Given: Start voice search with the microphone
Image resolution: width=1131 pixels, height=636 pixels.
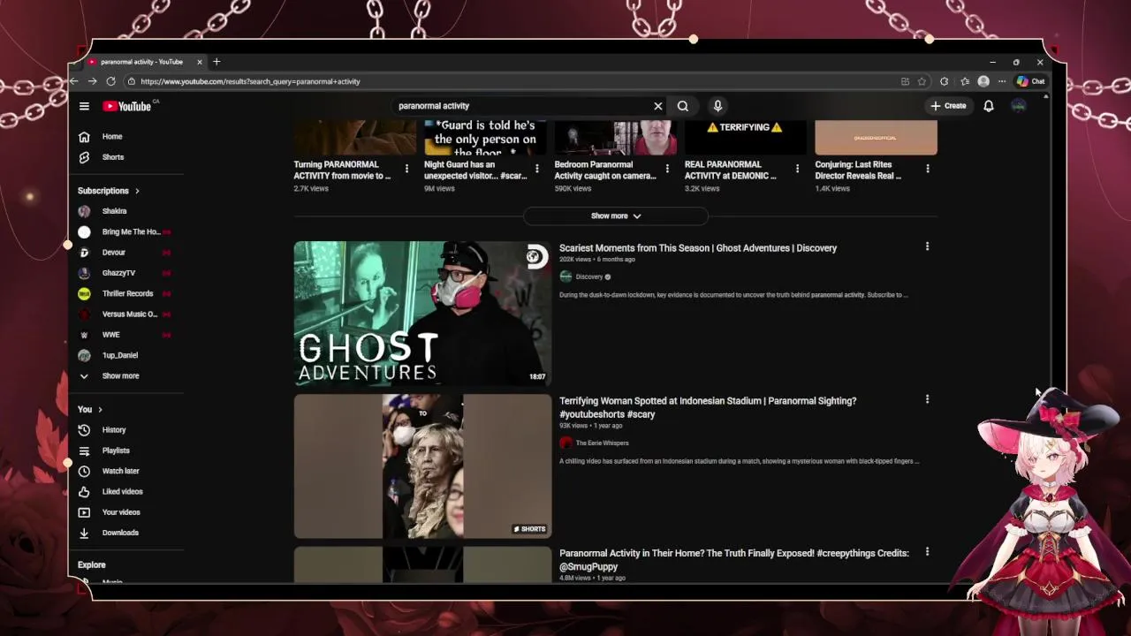Looking at the screenshot, I should pyautogui.click(x=717, y=106).
